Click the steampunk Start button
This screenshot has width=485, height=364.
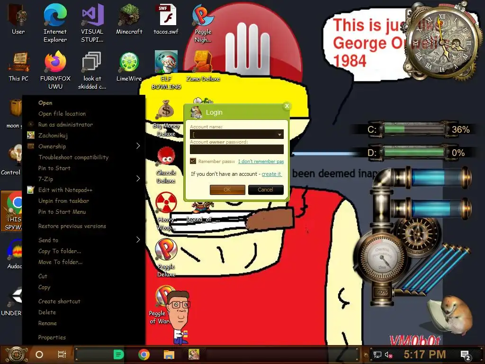tap(16, 355)
